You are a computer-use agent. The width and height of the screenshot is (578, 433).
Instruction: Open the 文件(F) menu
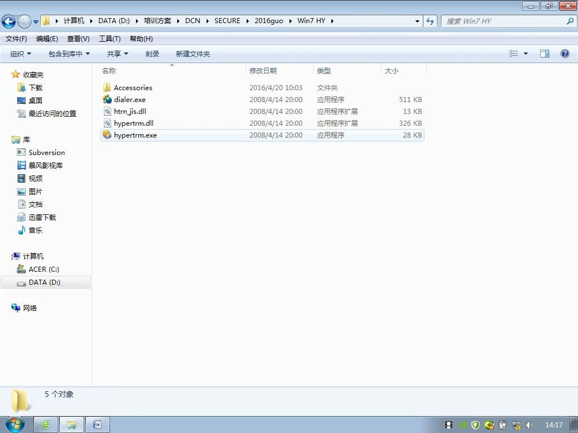16,39
